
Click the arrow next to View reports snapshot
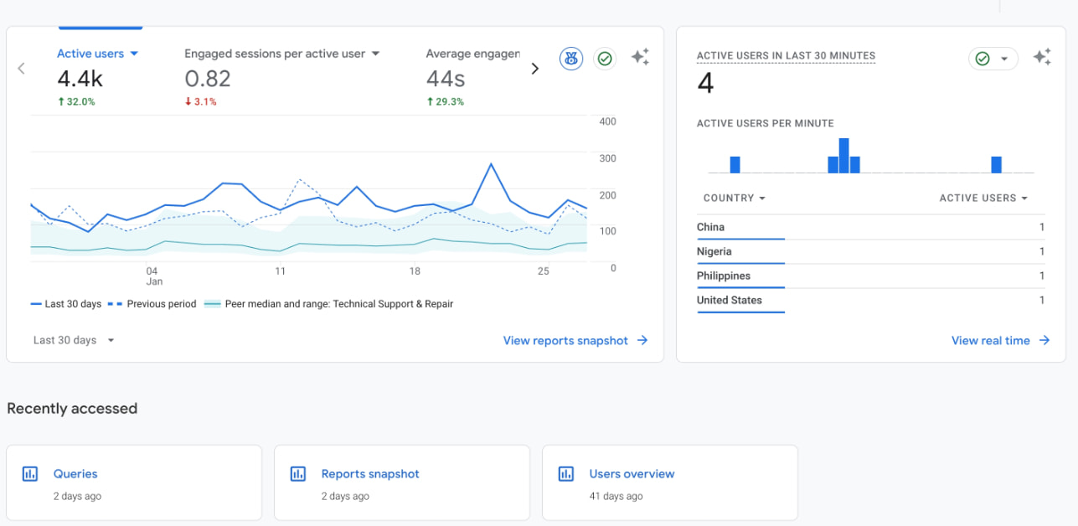[x=642, y=340]
